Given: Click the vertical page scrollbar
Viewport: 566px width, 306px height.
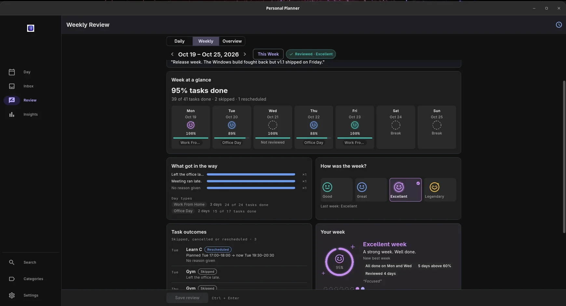Looking at the screenshot, I should click(564, 157).
